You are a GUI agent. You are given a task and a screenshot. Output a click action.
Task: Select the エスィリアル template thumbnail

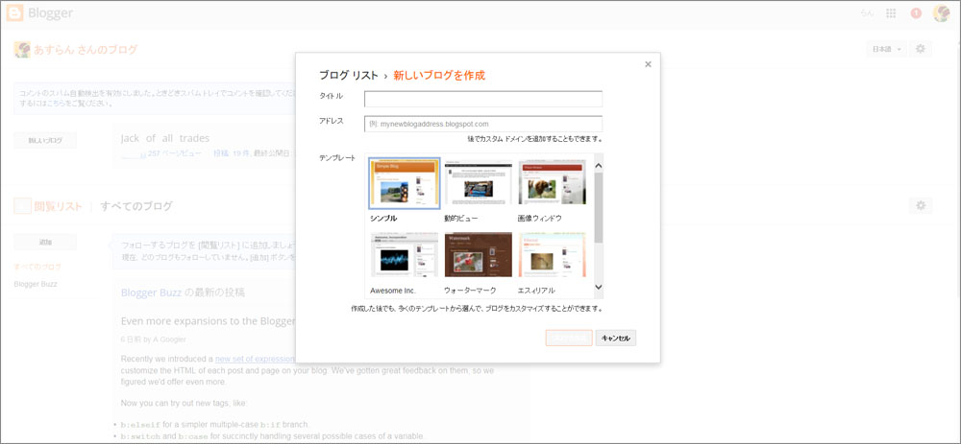(553, 254)
